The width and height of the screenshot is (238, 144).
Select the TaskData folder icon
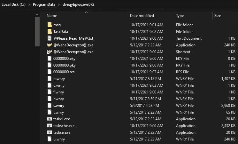coord(49,32)
